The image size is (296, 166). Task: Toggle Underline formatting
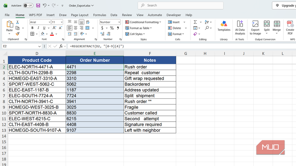point(44,28)
